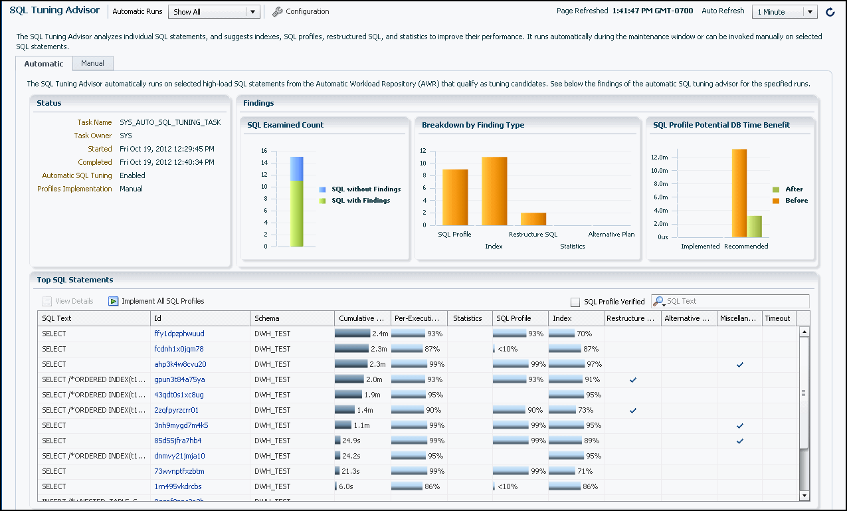Open SQL ID ffy1dpzphwuud link
The height and width of the screenshot is (511, 847).
click(x=179, y=334)
